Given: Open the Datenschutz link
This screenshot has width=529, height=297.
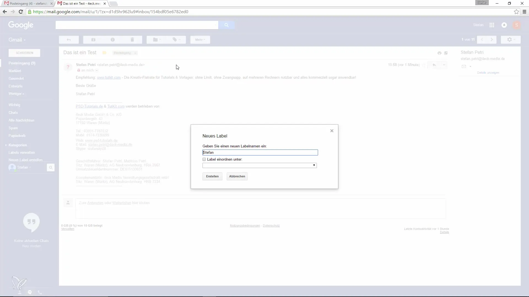Looking at the screenshot, I should point(271,226).
